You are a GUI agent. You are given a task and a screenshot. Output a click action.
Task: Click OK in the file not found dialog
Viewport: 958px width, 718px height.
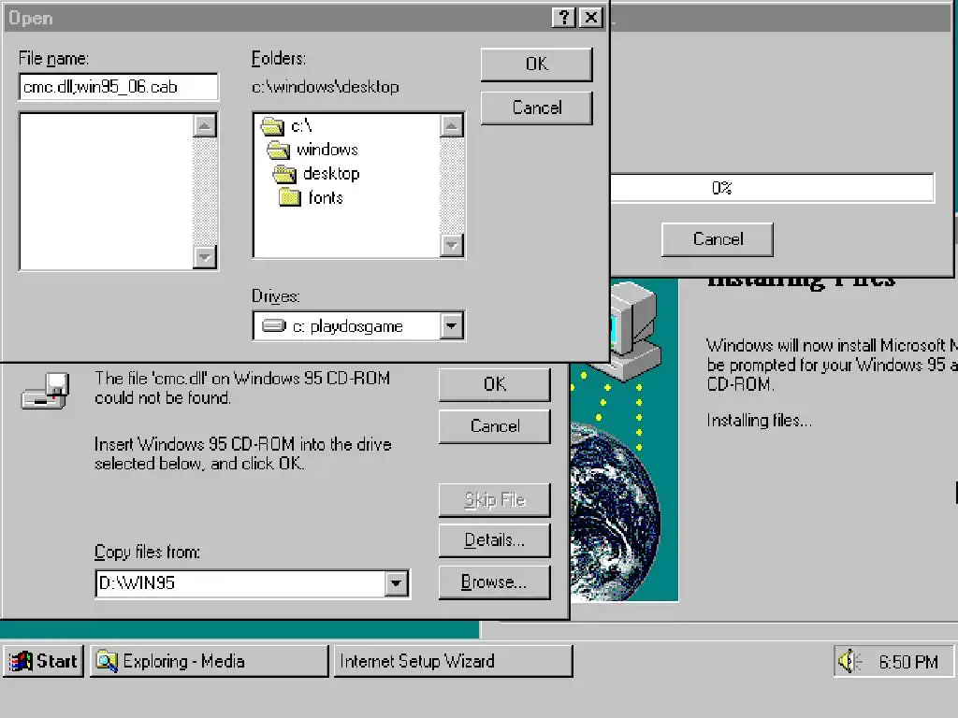[x=494, y=384]
